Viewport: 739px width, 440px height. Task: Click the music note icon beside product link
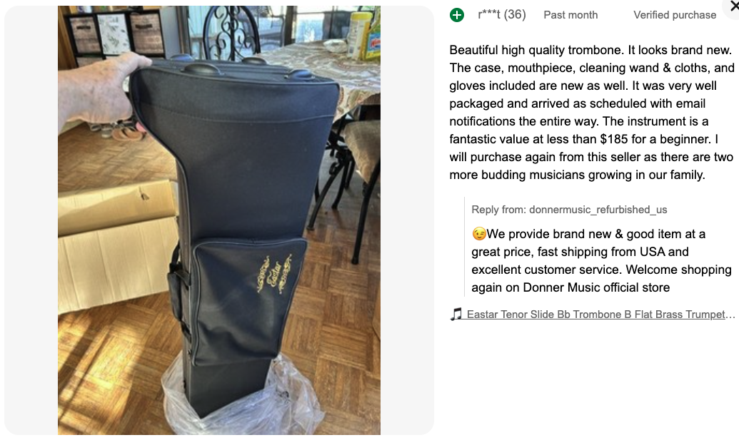pos(456,314)
